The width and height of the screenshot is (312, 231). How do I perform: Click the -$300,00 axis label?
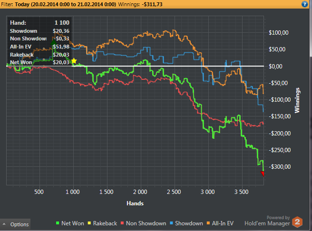click(280, 166)
